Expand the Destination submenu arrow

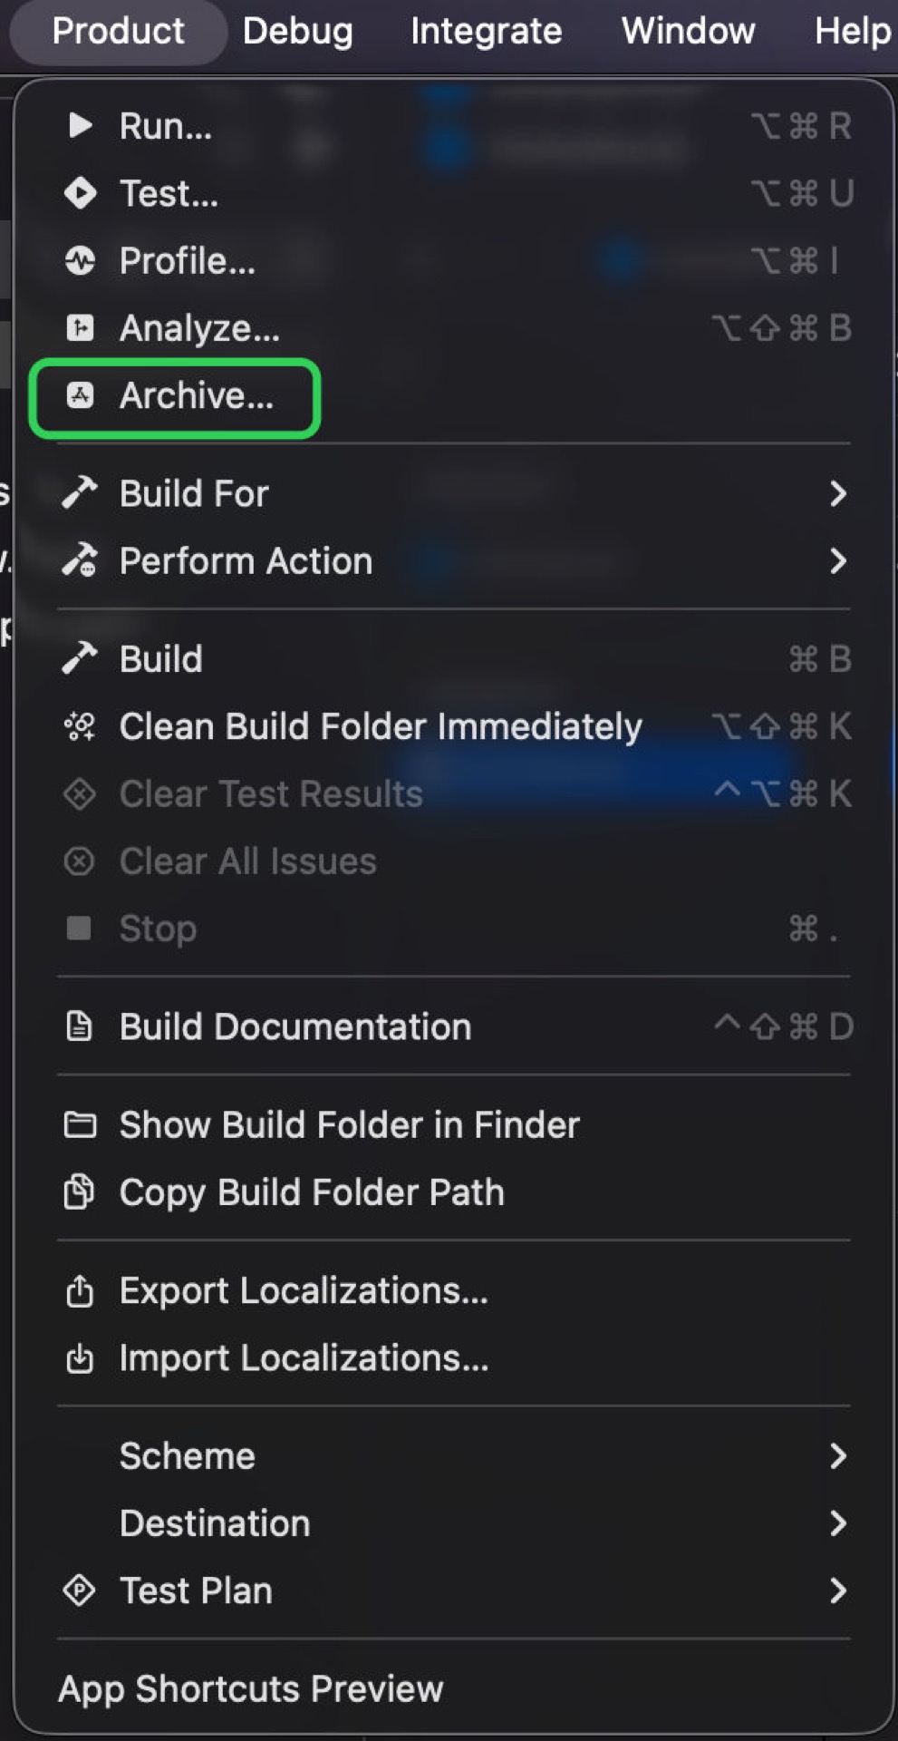point(838,1523)
